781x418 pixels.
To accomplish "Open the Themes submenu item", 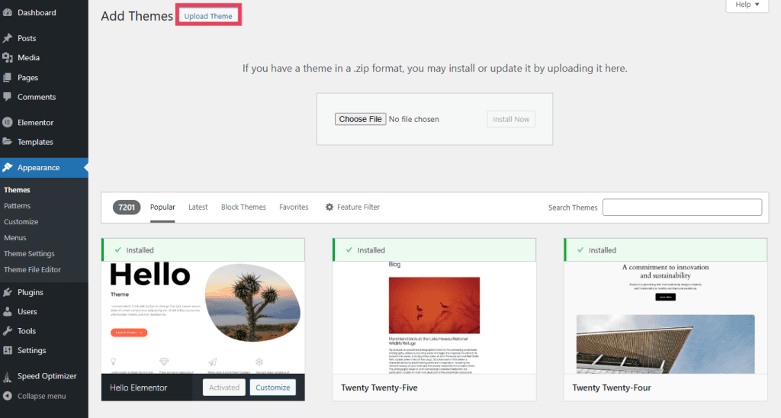I will tap(17, 190).
